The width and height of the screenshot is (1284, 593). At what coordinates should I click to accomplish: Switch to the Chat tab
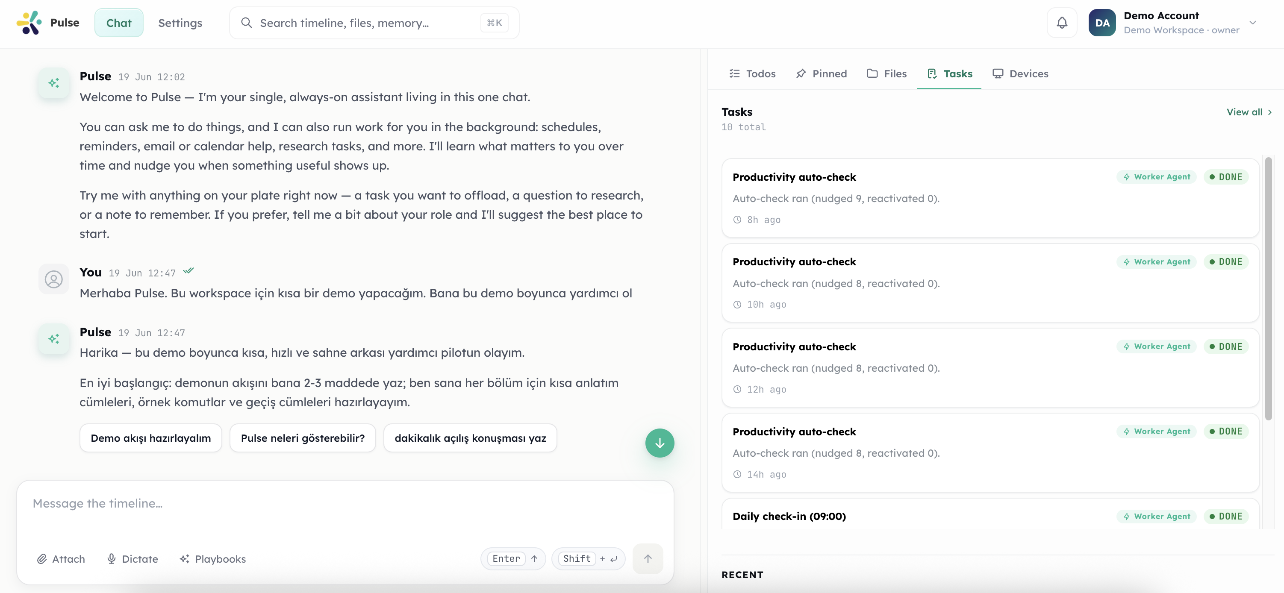tap(119, 23)
